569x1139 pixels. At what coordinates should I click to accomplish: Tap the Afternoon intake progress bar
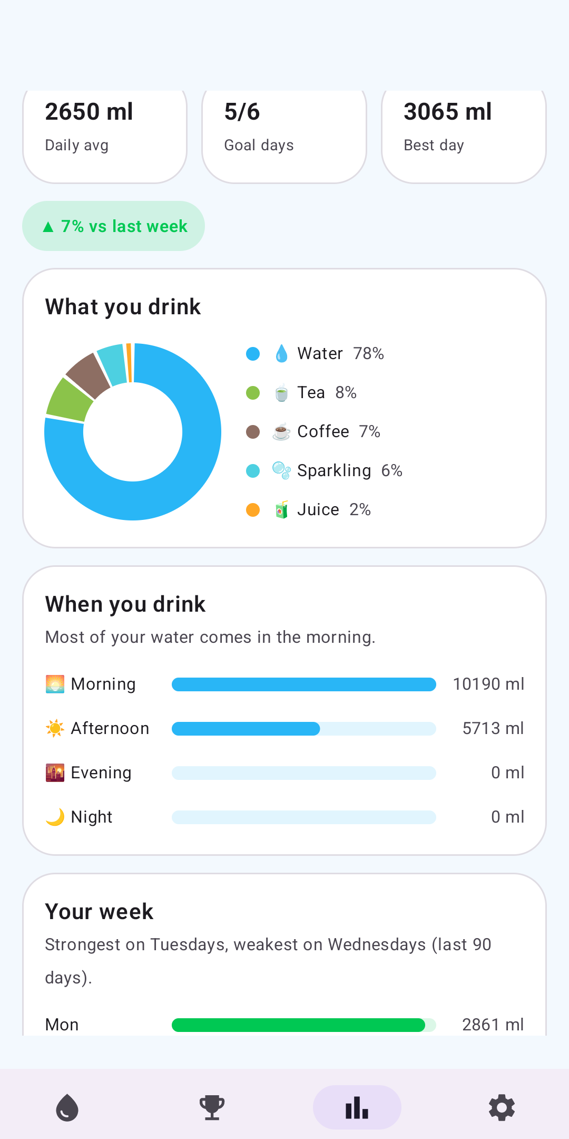tap(304, 729)
